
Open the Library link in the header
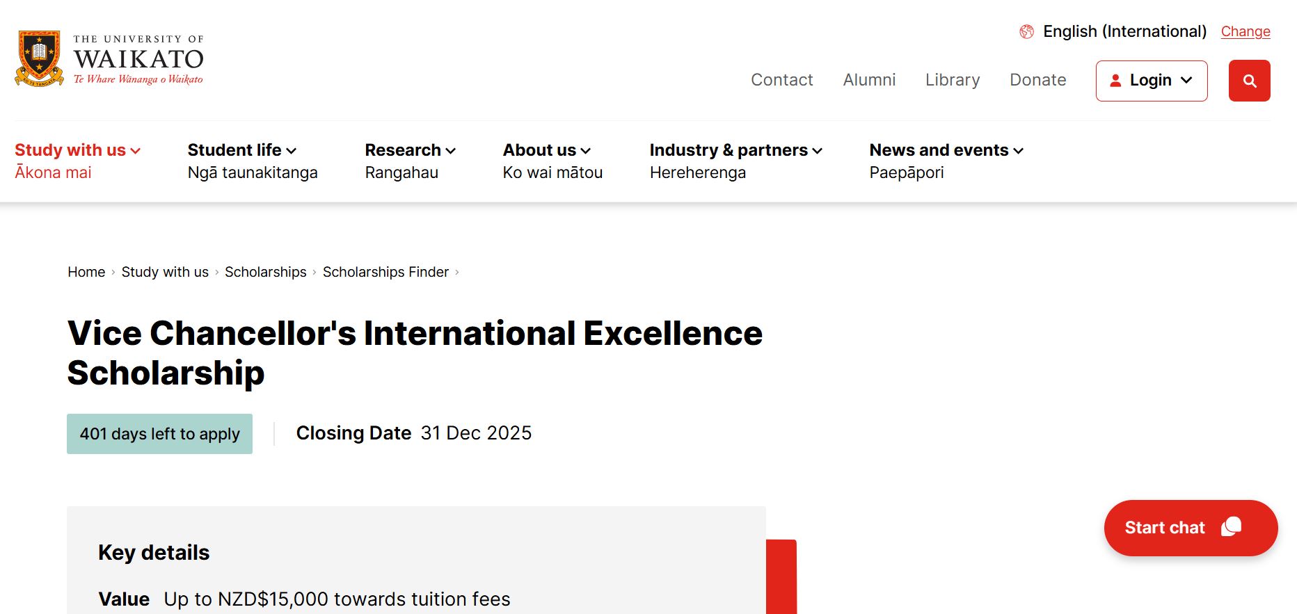(953, 80)
